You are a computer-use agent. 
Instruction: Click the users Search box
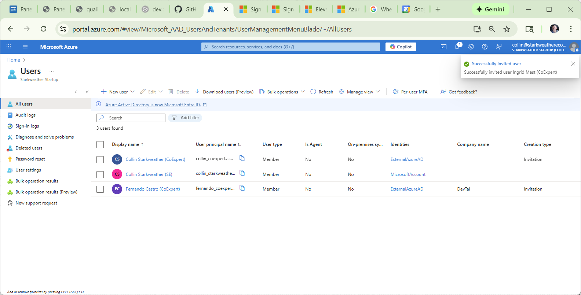click(131, 118)
